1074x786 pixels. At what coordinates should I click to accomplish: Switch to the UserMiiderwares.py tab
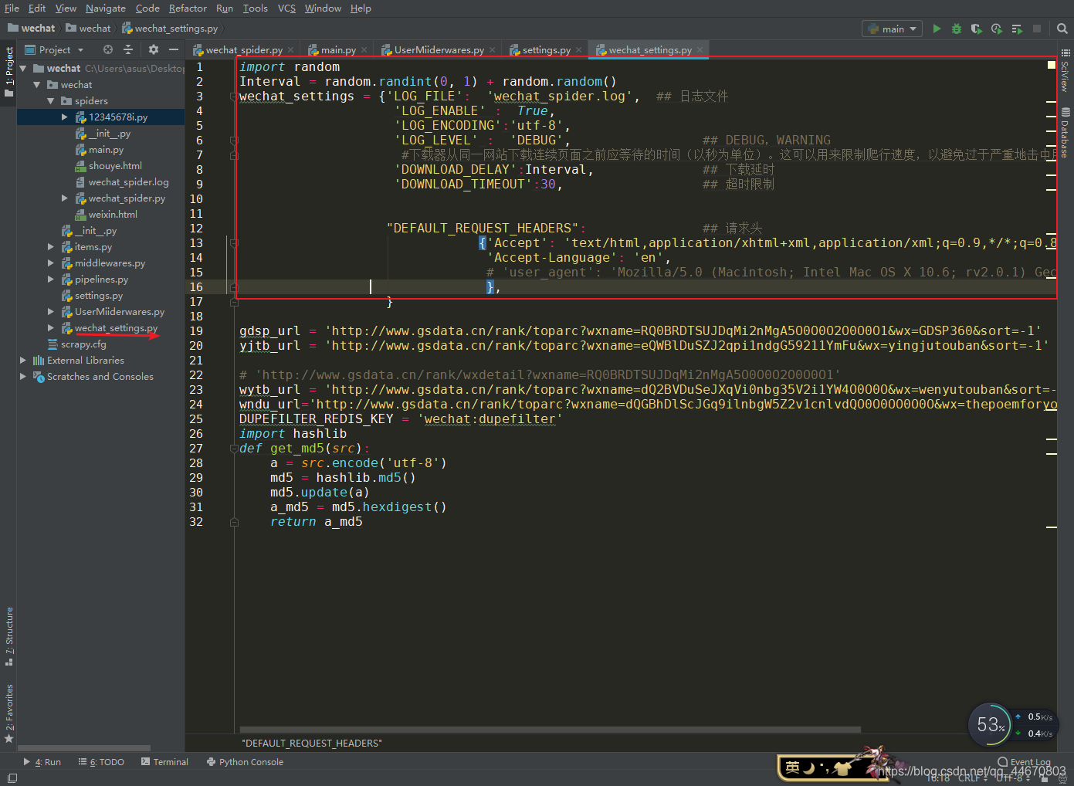(439, 50)
